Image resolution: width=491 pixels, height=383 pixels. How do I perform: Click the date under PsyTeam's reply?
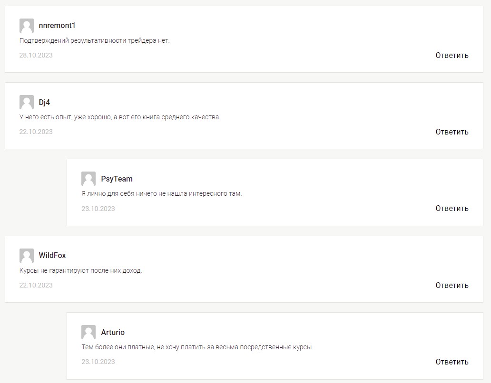pyautogui.click(x=98, y=209)
